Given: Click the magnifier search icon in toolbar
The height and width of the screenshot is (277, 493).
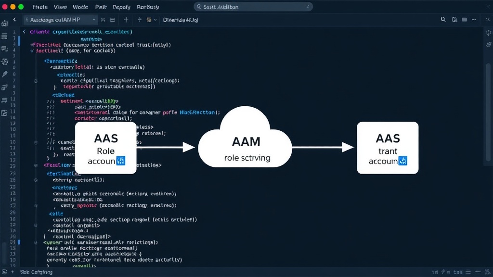Looking at the screenshot, I should coord(443,19).
